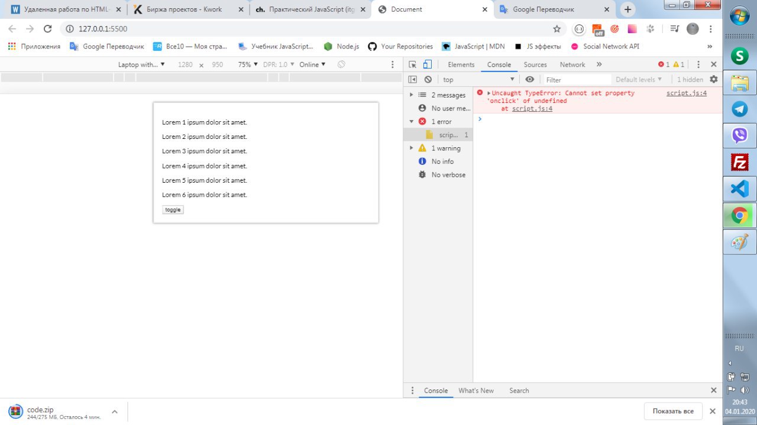Toggle the device toolbar icon in DevTools
The width and height of the screenshot is (757, 425).
427,64
